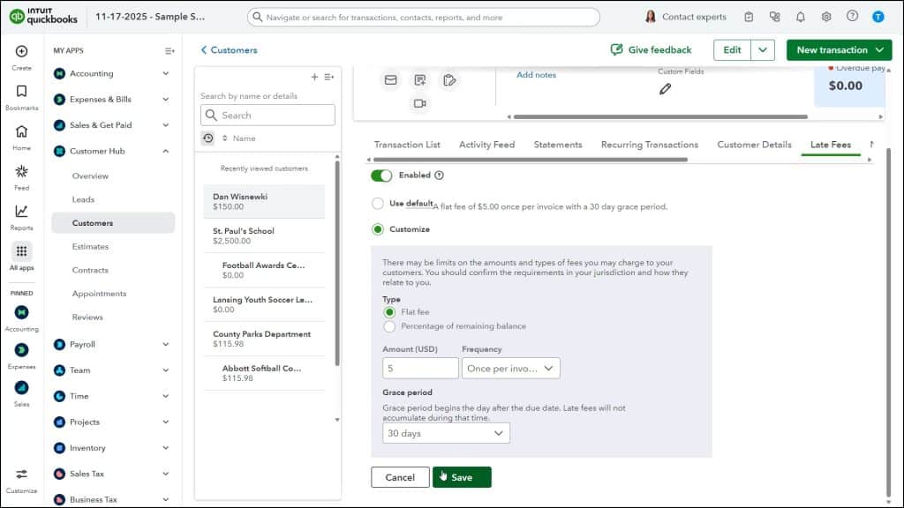Switch to the Customer Details tab
The width and height of the screenshot is (904, 508).
coord(753,144)
